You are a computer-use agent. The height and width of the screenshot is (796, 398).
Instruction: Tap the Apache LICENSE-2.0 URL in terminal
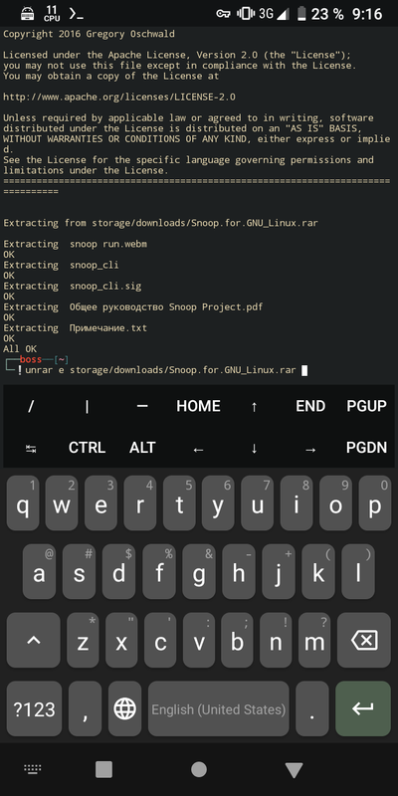click(119, 97)
